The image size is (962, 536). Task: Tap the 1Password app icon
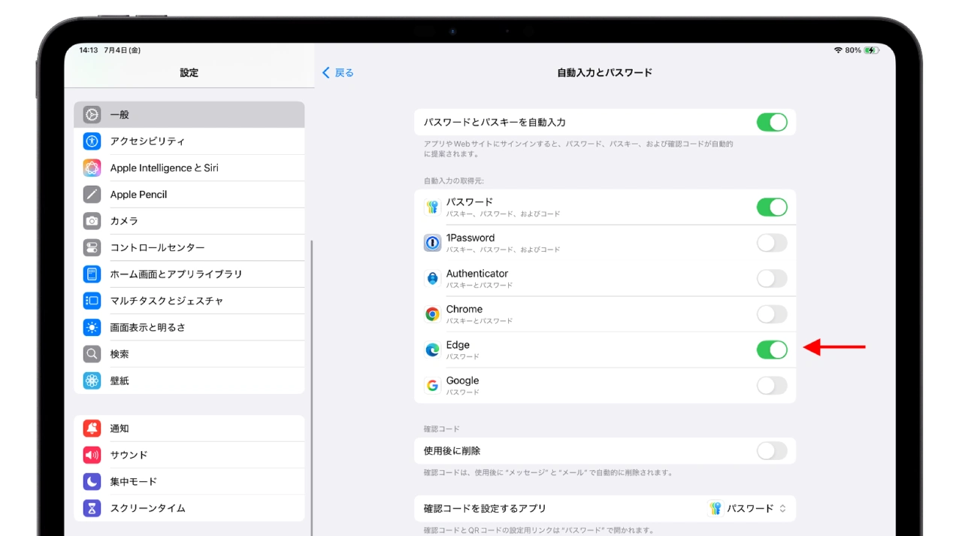pos(432,243)
